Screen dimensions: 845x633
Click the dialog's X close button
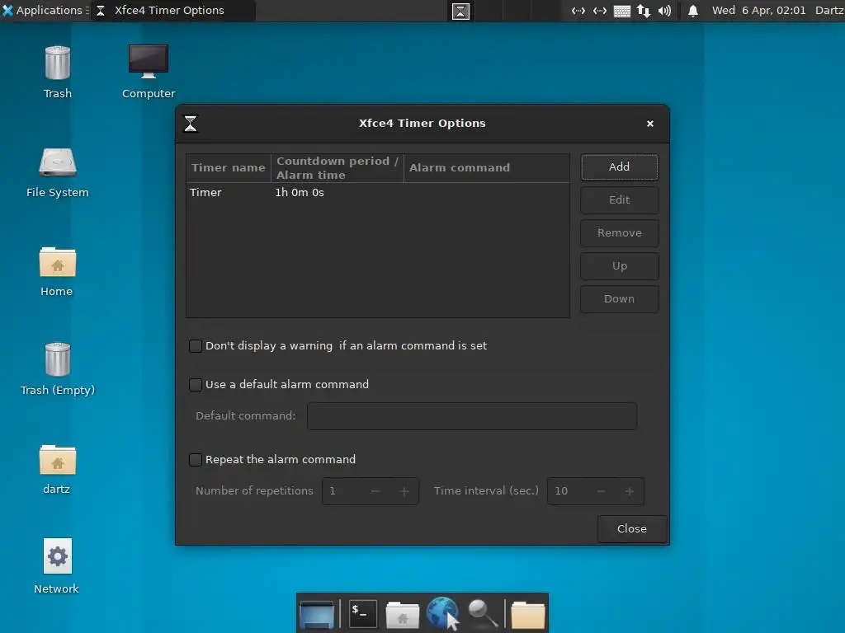[x=650, y=124]
